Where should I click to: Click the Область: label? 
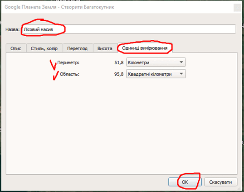pos(69,74)
